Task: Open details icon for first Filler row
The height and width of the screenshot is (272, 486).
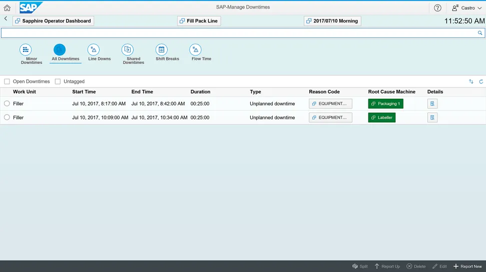Action: pyautogui.click(x=432, y=104)
